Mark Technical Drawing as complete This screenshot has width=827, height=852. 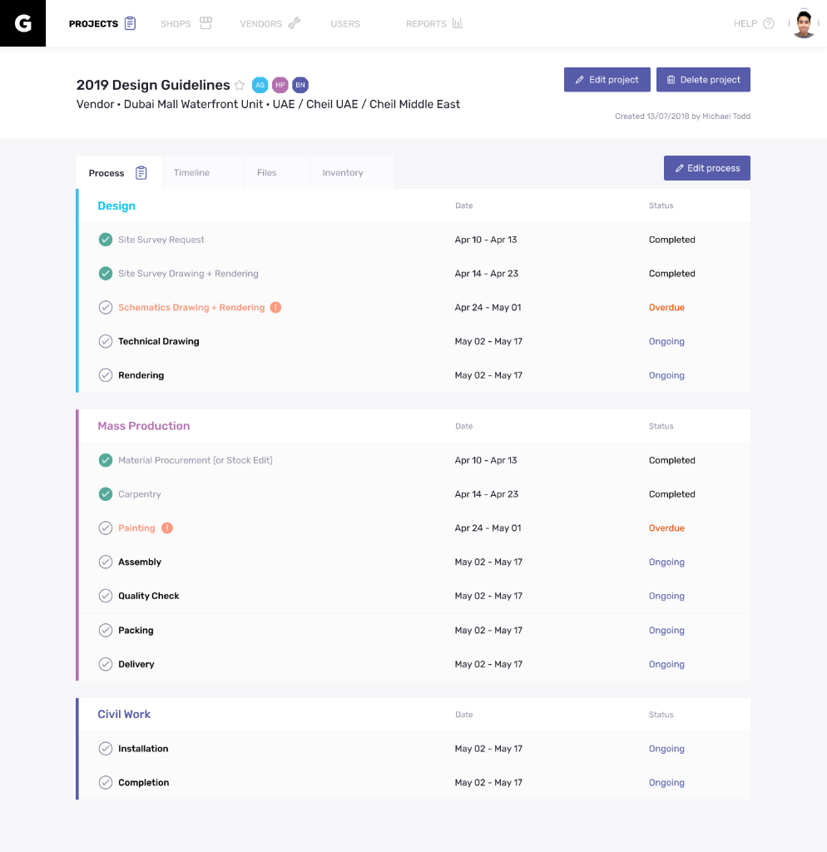tap(106, 341)
